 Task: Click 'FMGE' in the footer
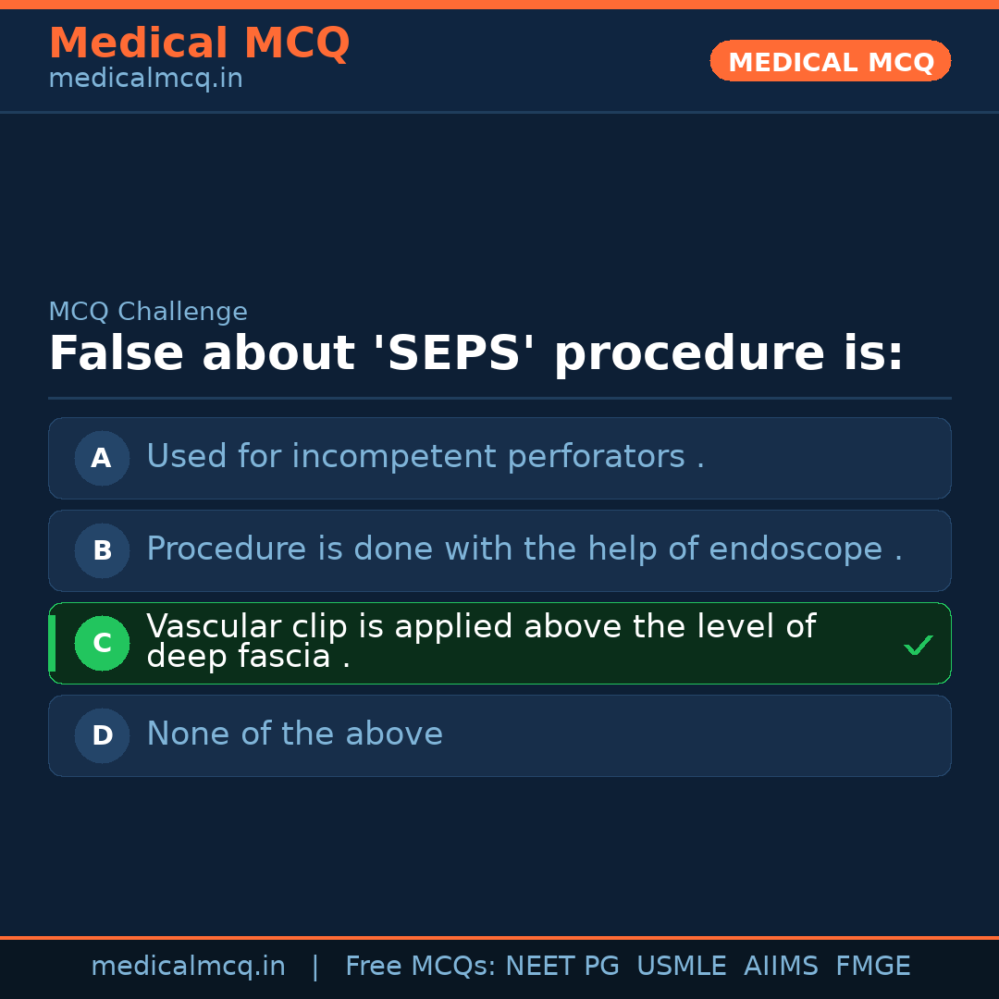[872, 967]
